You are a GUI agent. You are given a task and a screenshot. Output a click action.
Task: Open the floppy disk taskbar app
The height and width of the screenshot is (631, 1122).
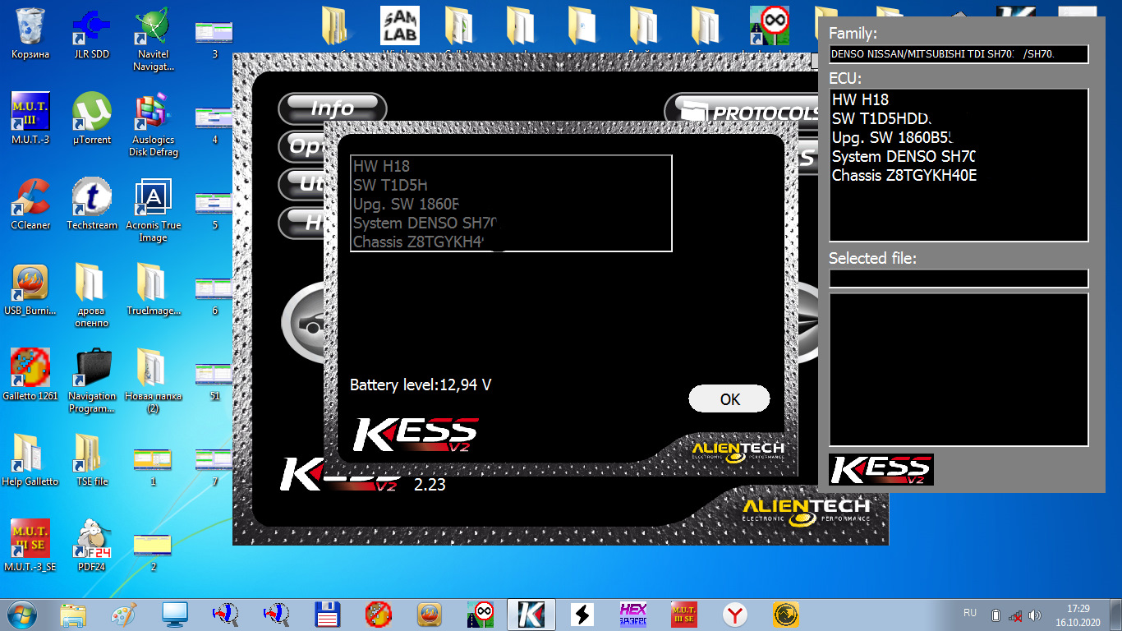pyautogui.click(x=328, y=614)
